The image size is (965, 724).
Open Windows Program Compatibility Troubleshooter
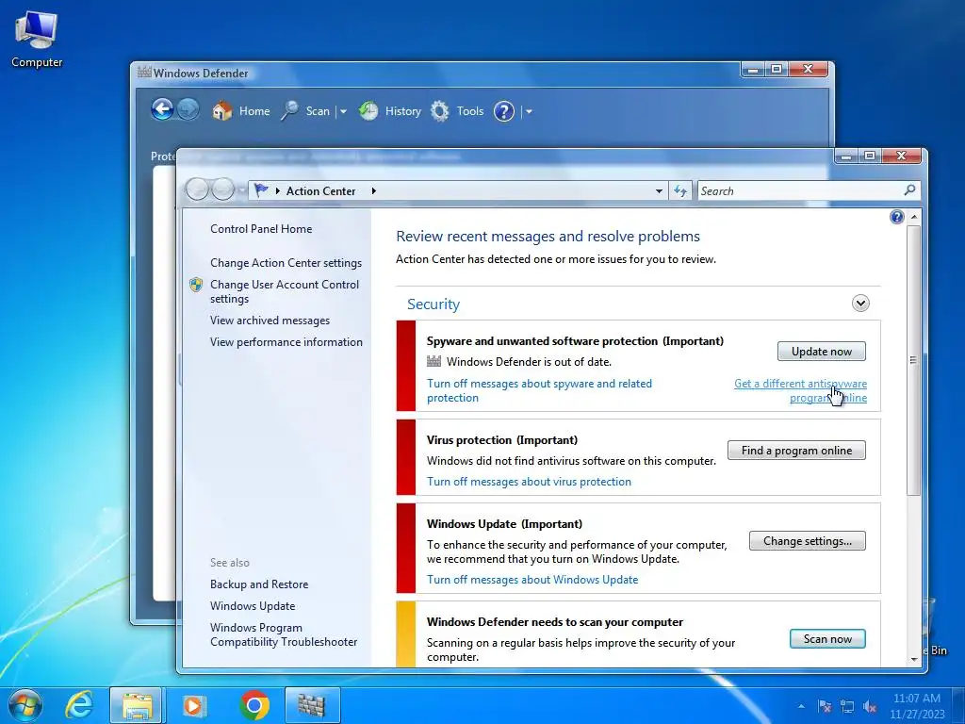[x=284, y=634]
